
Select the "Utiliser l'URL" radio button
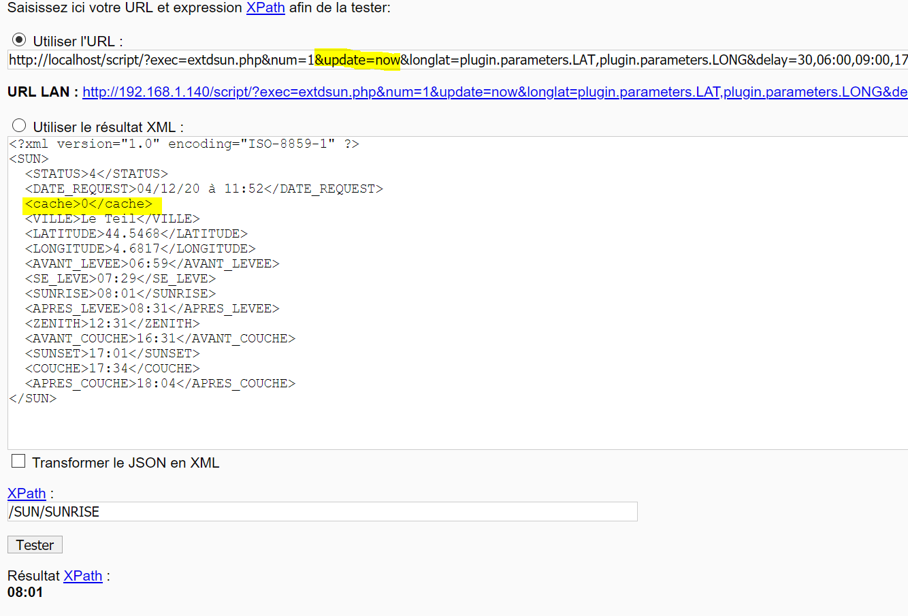pyautogui.click(x=19, y=40)
